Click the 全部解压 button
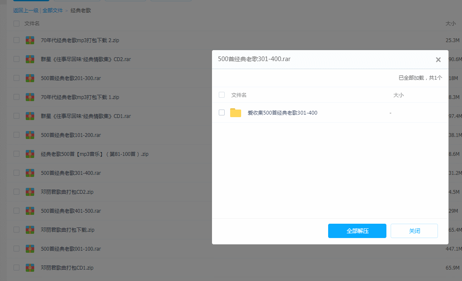The width and height of the screenshot is (462, 281). [357, 231]
